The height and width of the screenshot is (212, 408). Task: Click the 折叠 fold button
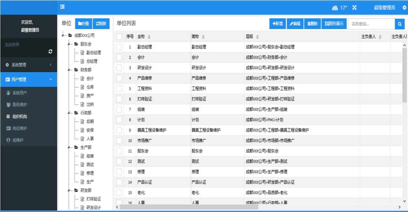pyautogui.click(x=84, y=23)
